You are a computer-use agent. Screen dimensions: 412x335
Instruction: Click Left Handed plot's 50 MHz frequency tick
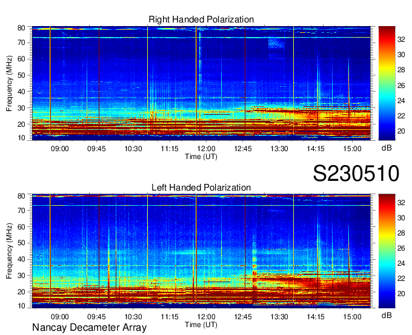point(21,243)
